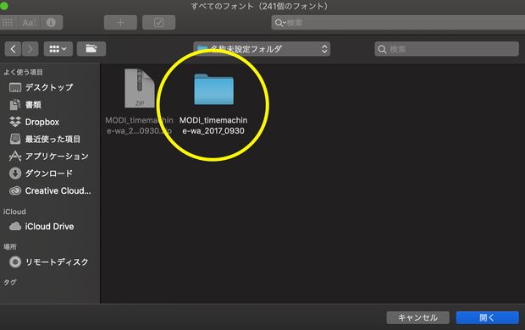The width and height of the screenshot is (525, 330).
Task: Open 書類 in the sidebar
Action: 25,105
